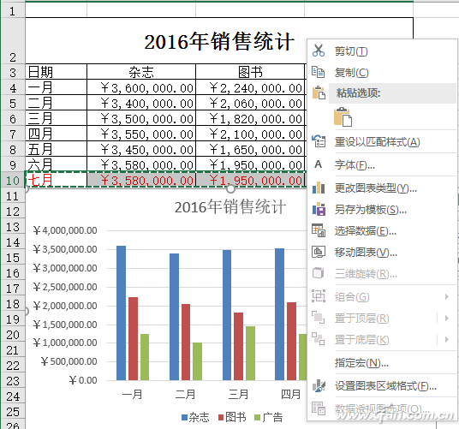Click the Send to Back icon
459x429 pixels.
pos(319,339)
